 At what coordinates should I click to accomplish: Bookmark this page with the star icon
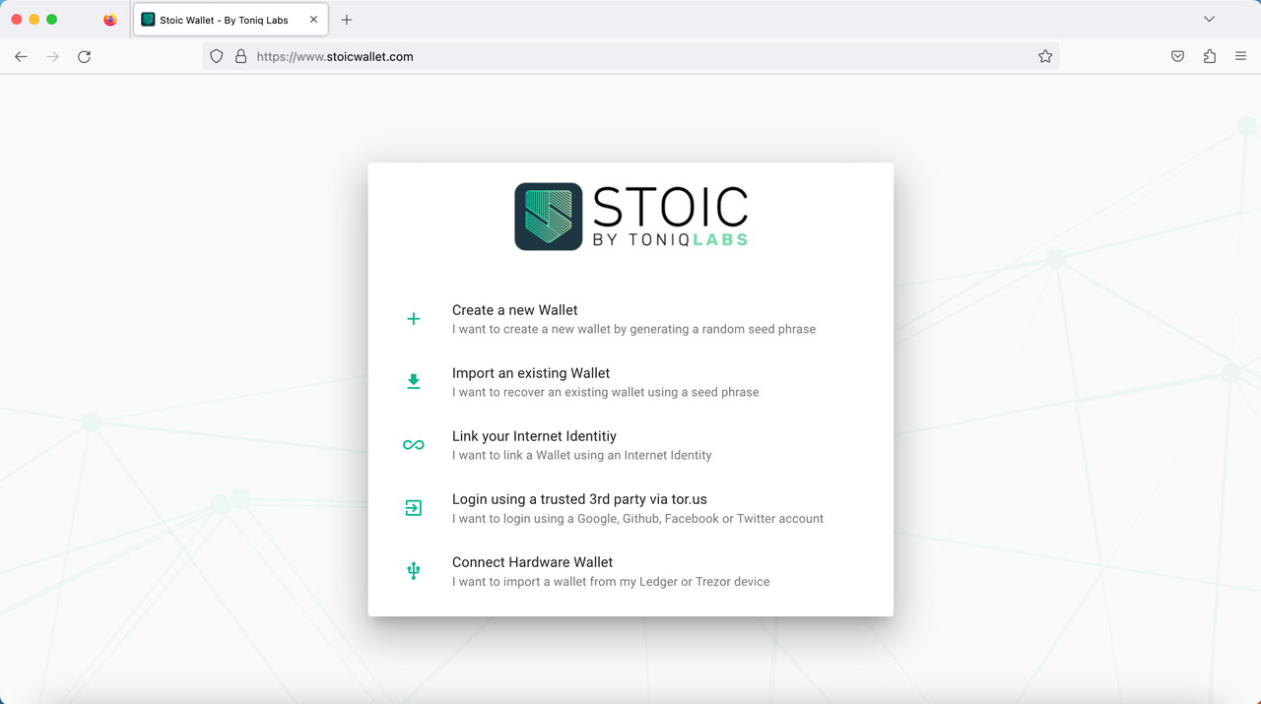tap(1045, 57)
